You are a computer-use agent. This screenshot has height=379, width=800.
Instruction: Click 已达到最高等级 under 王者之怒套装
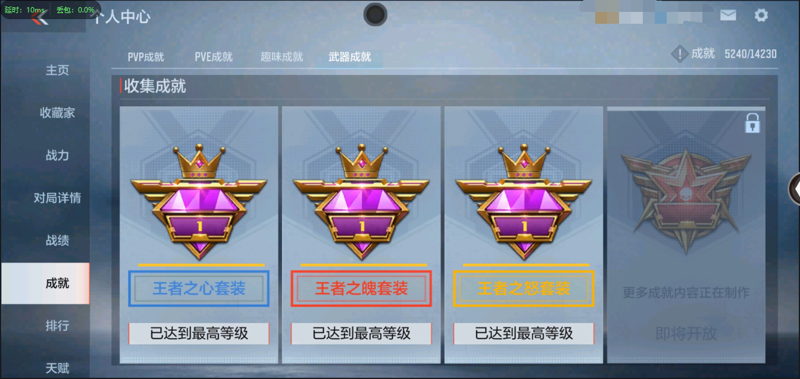pos(524,333)
